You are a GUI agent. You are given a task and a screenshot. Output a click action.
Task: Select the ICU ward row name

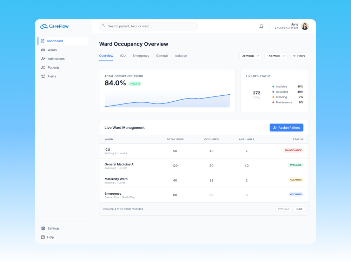pos(107,150)
